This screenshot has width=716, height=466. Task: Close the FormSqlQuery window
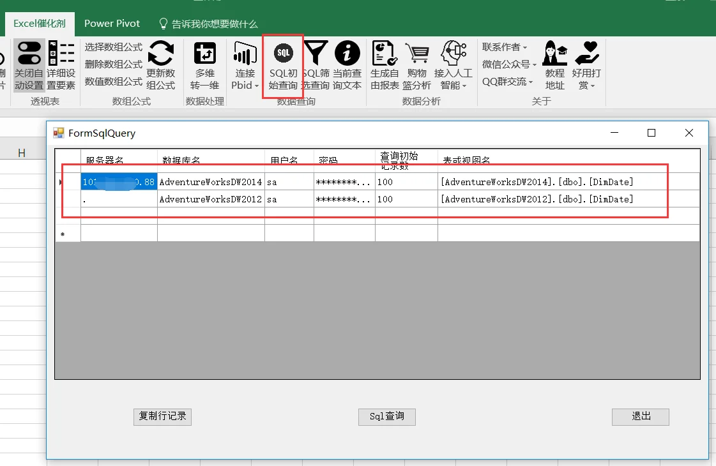(x=689, y=133)
